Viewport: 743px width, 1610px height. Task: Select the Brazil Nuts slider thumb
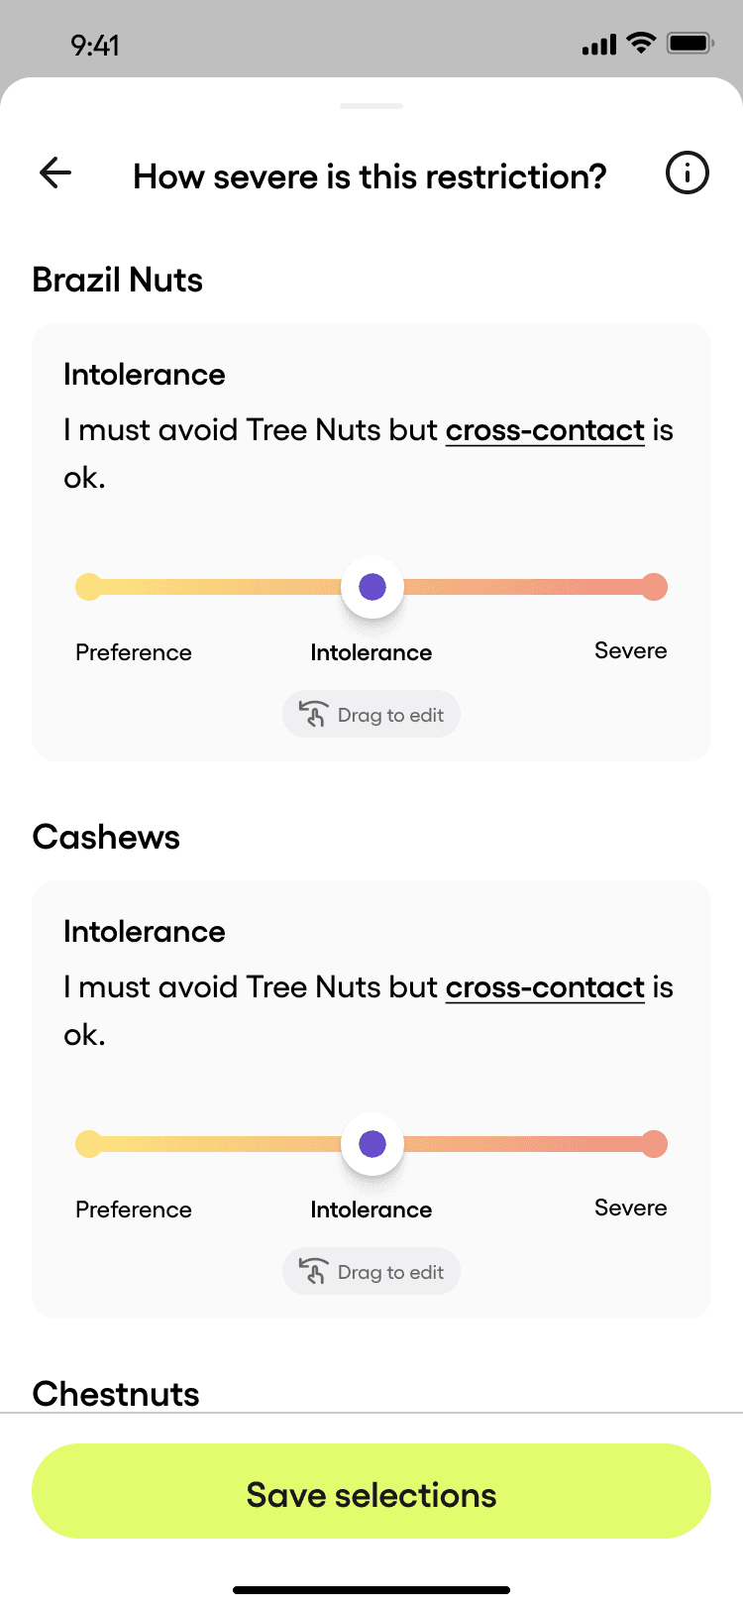pos(371,586)
